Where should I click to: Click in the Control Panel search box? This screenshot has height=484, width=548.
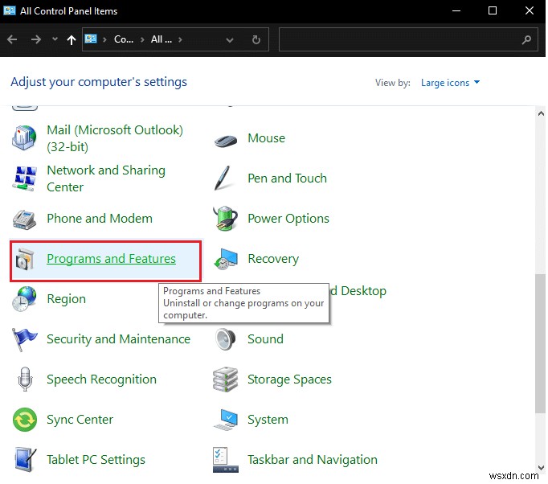point(408,39)
